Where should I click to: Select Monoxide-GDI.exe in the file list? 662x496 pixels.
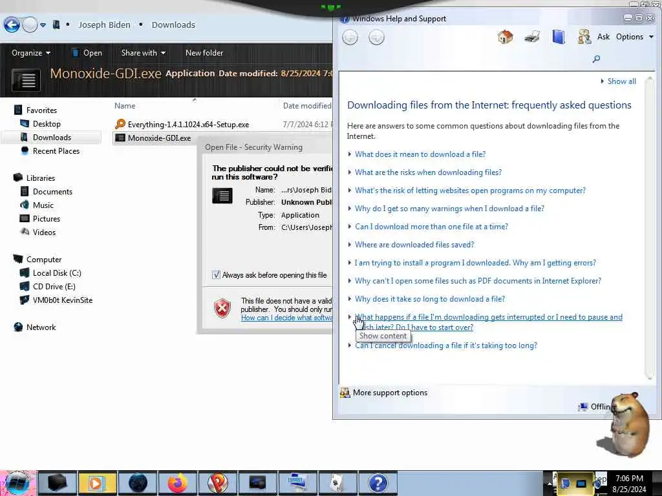159,138
